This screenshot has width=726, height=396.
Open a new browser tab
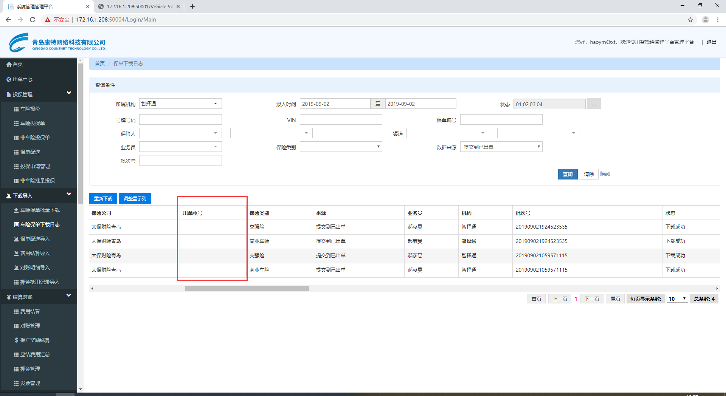tap(192, 6)
